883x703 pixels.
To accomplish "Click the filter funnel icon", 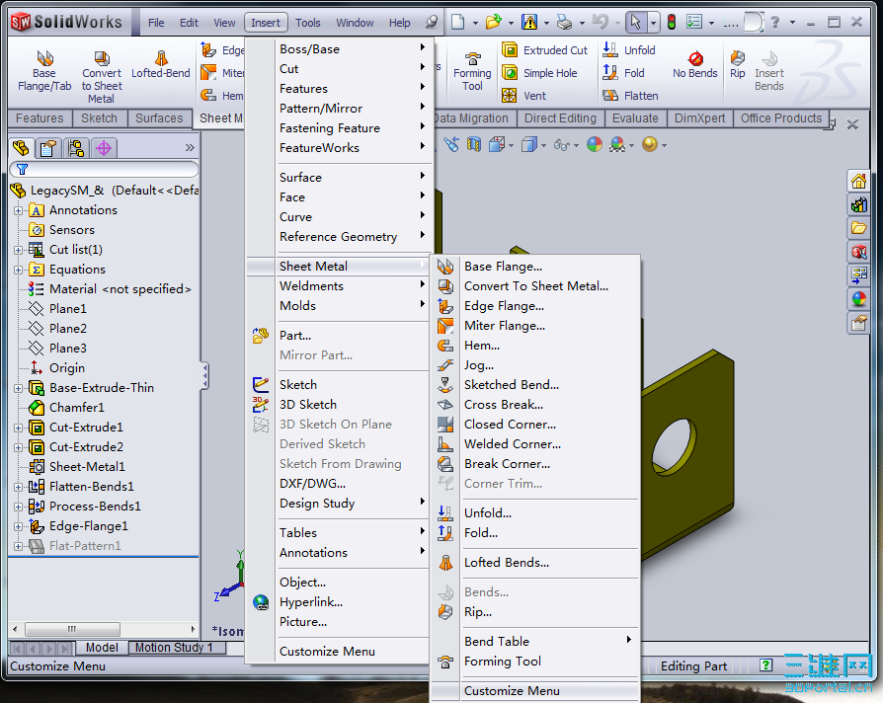I will pyautogui.click(x=22, y=169).
